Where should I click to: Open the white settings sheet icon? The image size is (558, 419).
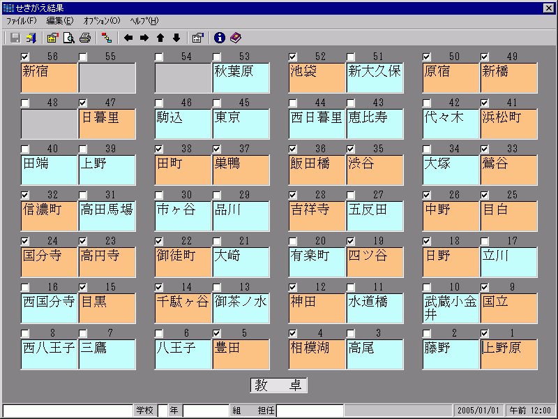(198, 38)
